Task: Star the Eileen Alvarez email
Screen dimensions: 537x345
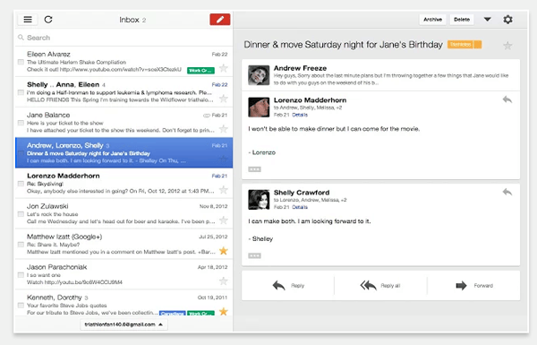Action: [223, 68]
